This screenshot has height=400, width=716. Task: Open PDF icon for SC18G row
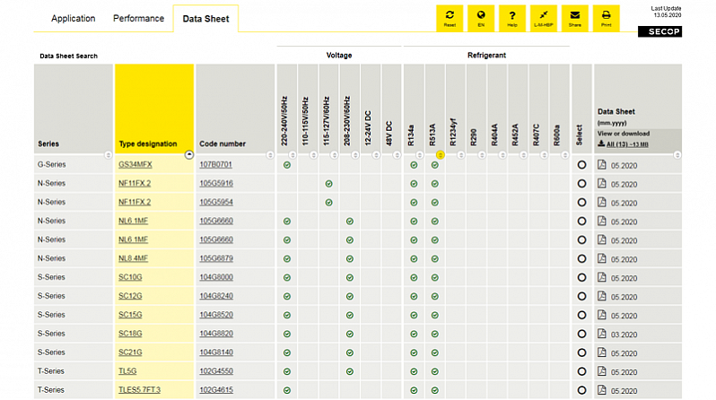(602, 334)
